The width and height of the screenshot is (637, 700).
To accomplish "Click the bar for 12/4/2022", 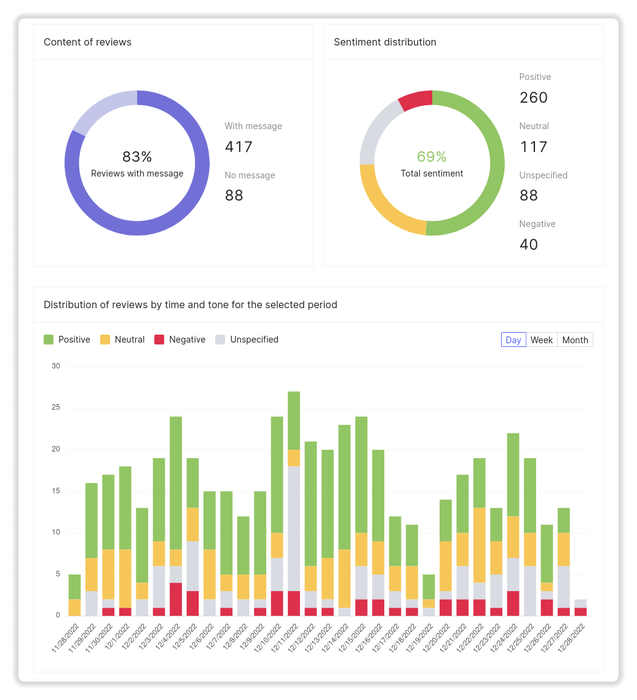I will pyautogui.click(x=176, y=517).
